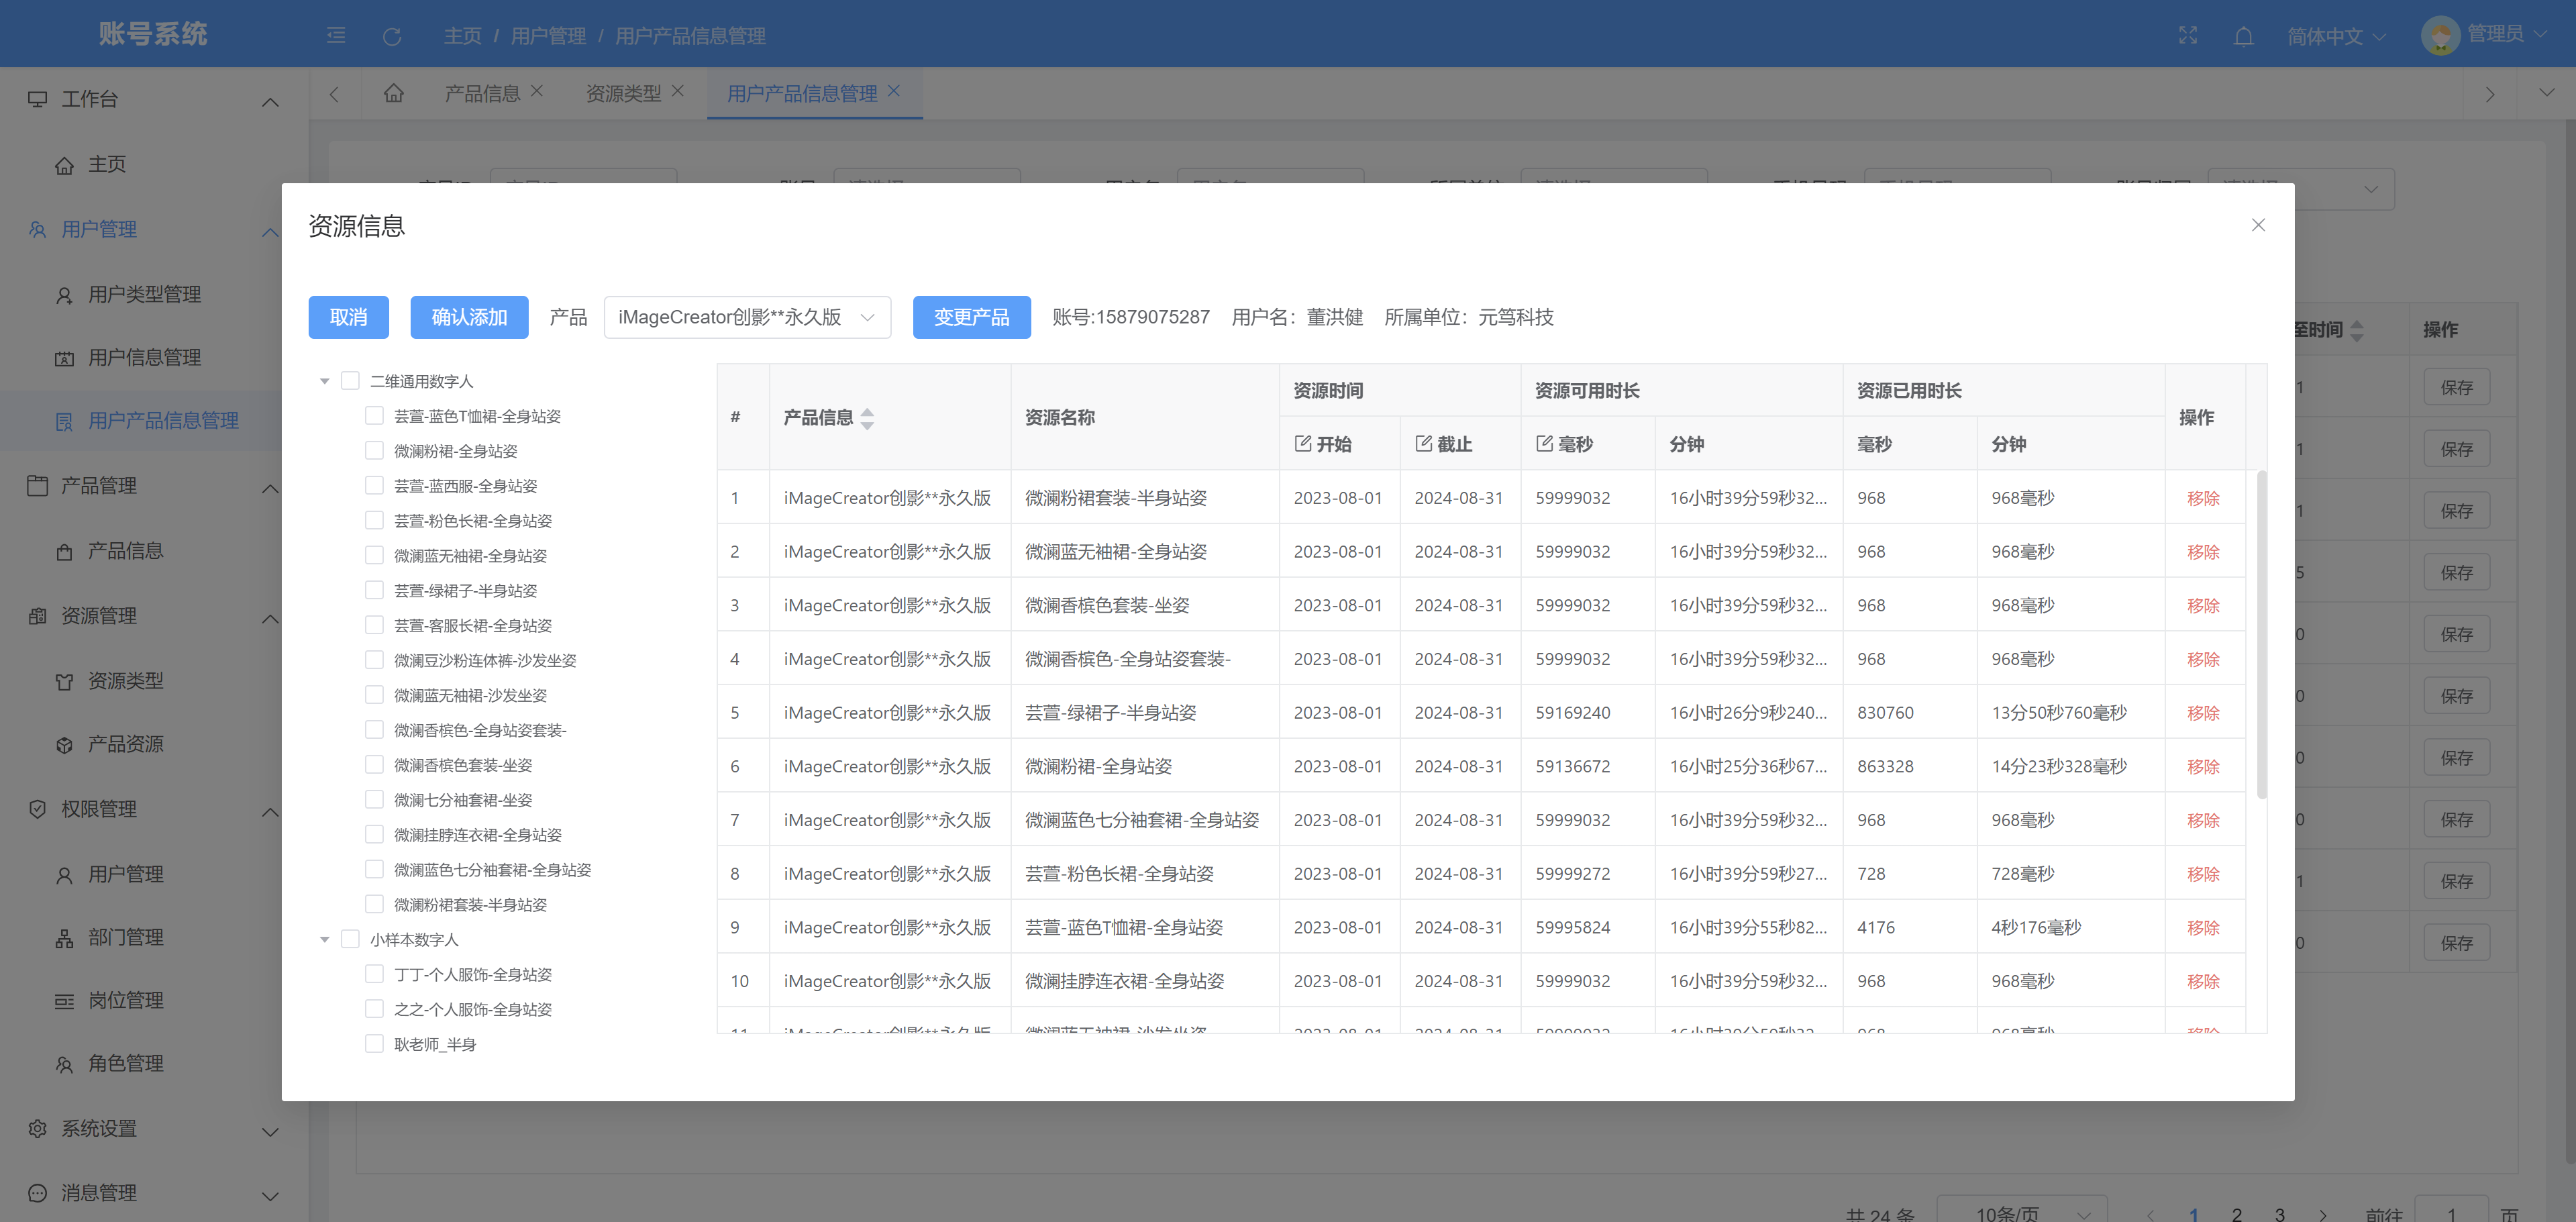Screen dimensions: 2576x1222
Task: Open the notification bell
Action: [x=2243, y=36]
